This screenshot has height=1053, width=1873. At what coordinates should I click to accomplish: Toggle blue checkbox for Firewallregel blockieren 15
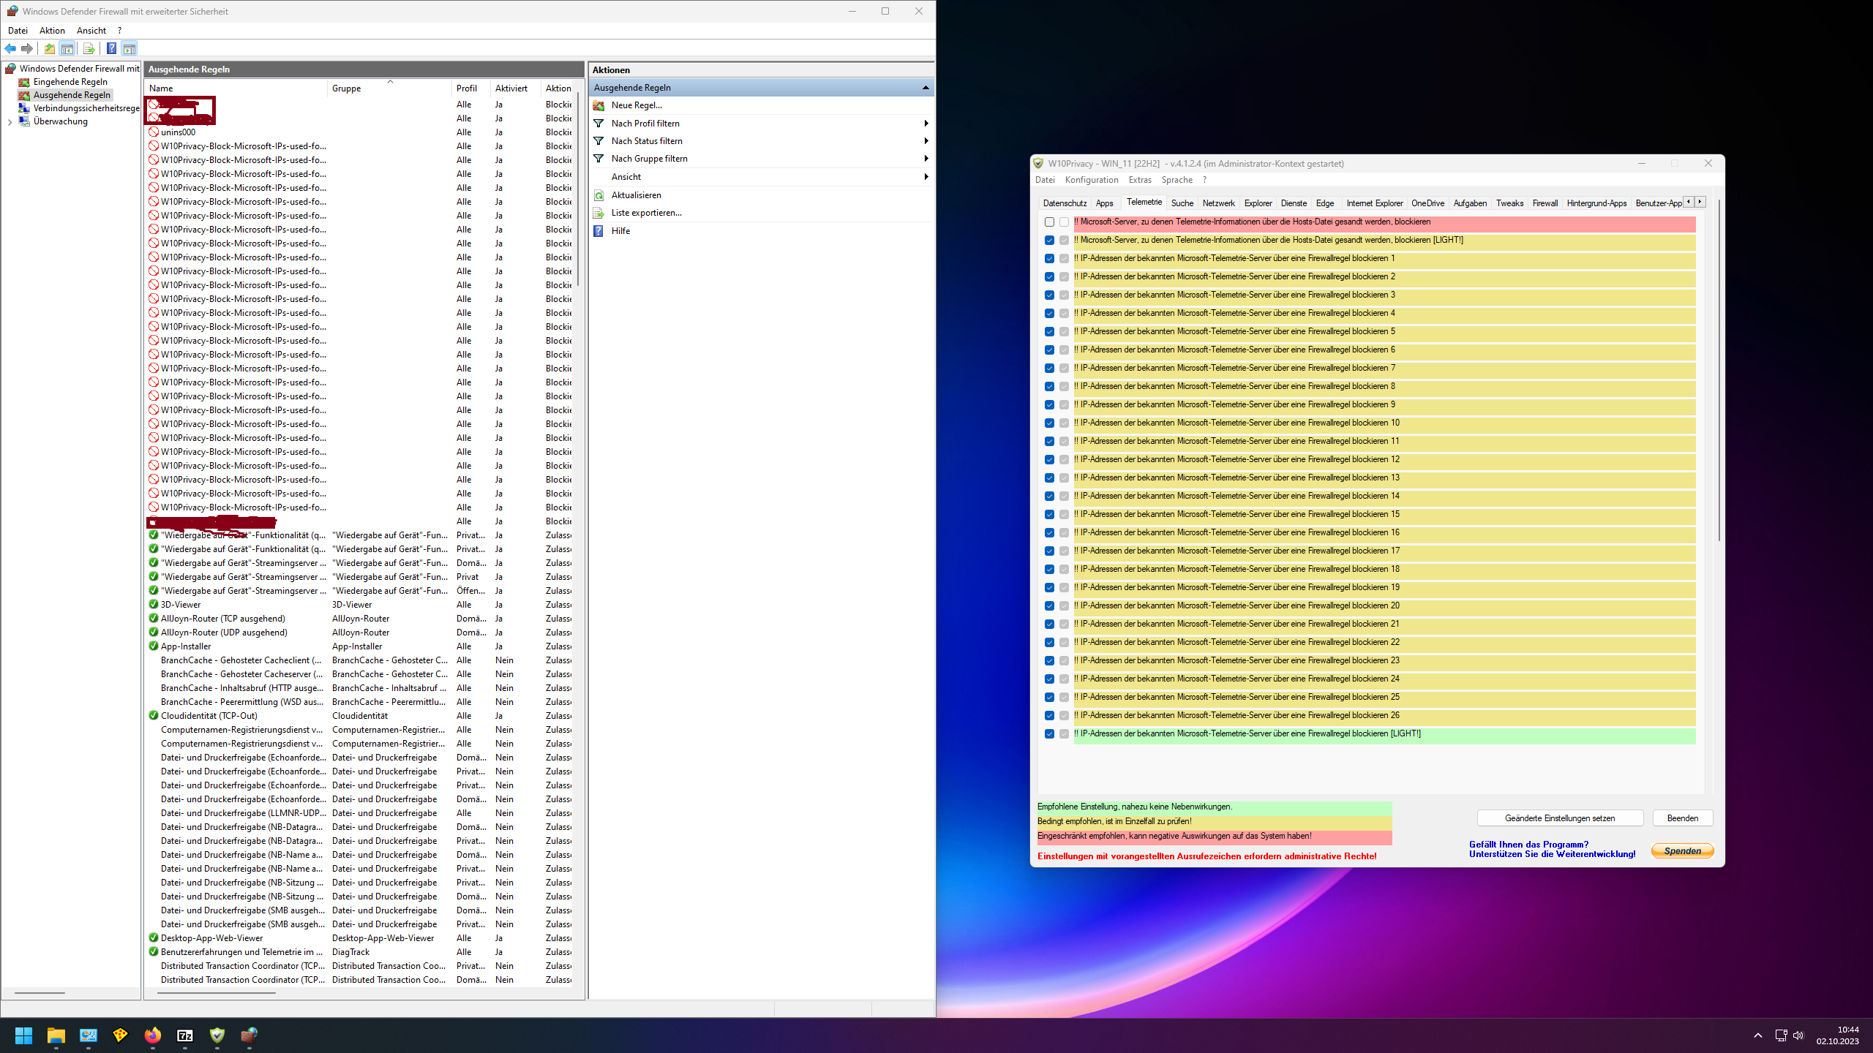point(1049,515)
